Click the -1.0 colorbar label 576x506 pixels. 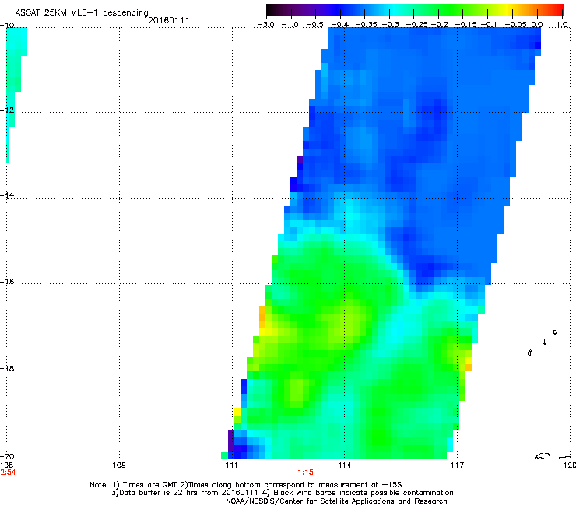click(290, 25)
